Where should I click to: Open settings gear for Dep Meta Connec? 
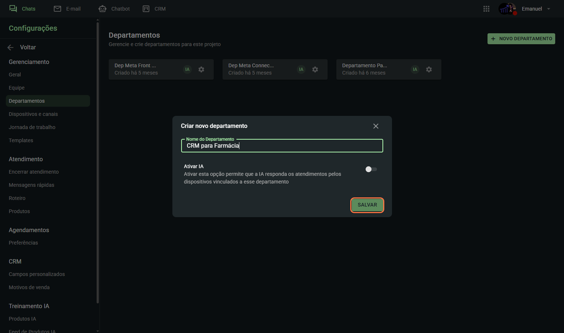click(x=315, y=69)
